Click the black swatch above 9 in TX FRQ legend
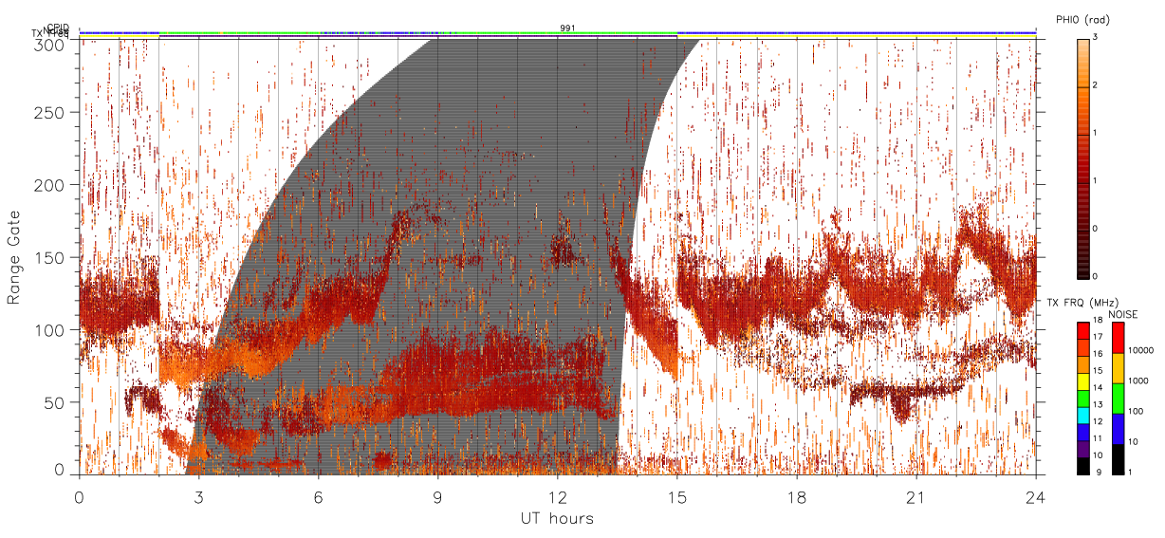1165x538 pixels. [1082, 466]
